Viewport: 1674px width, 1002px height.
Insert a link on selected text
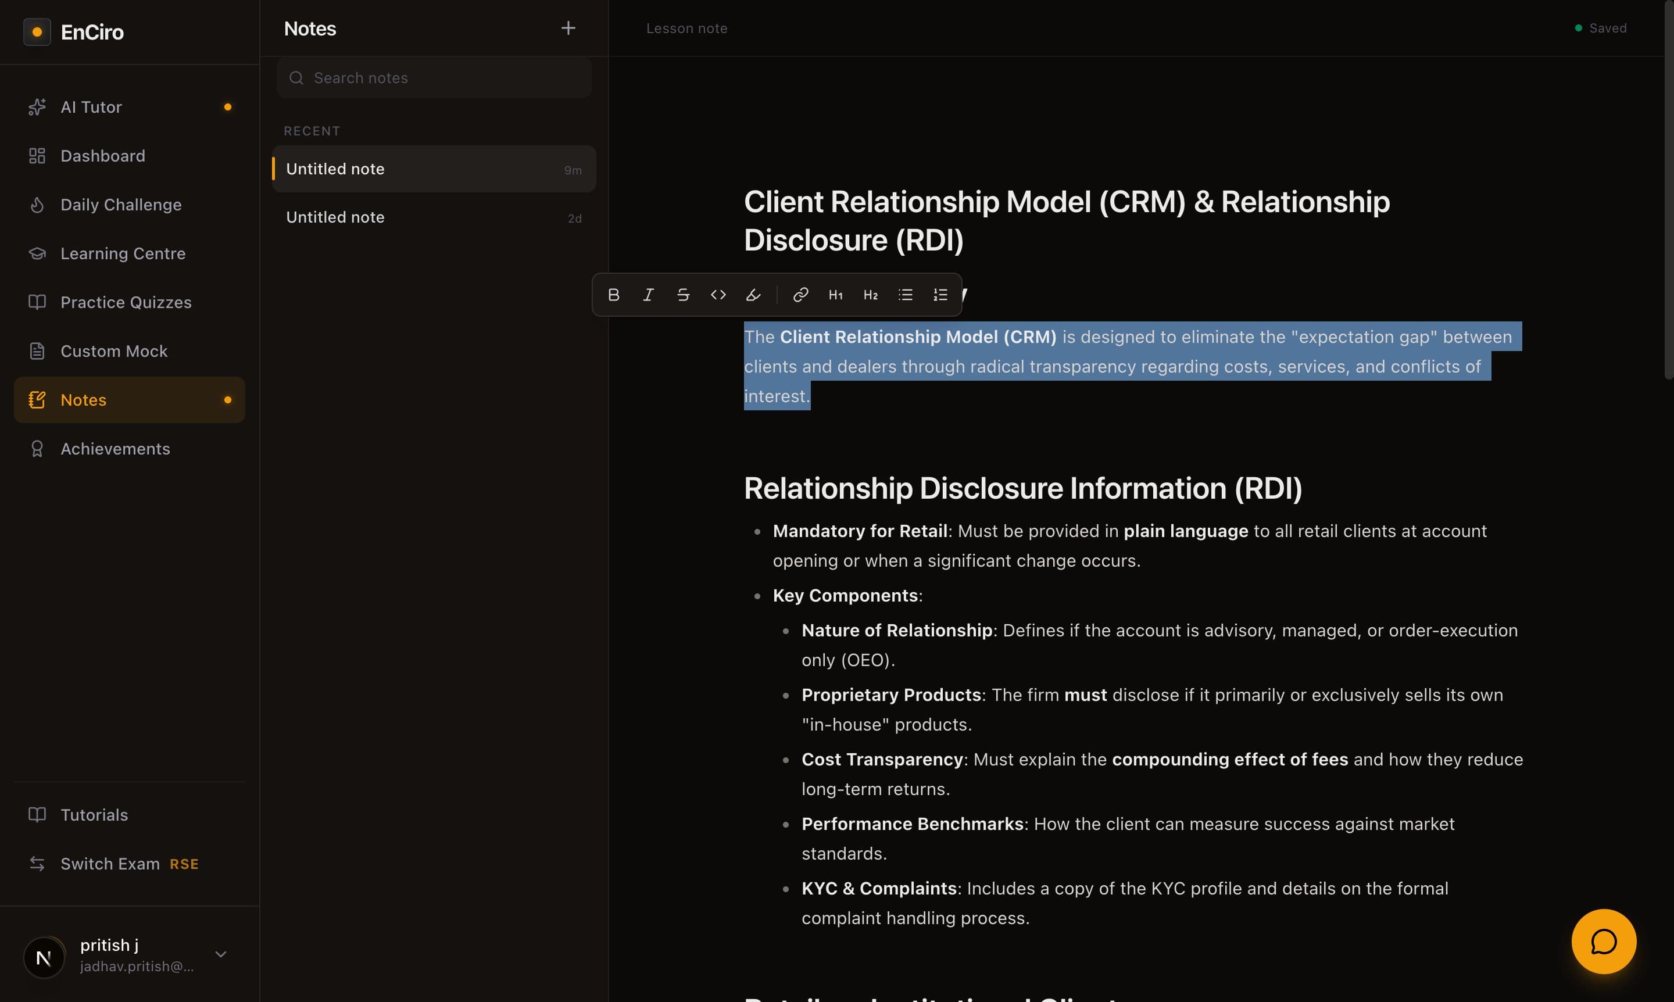801,295
